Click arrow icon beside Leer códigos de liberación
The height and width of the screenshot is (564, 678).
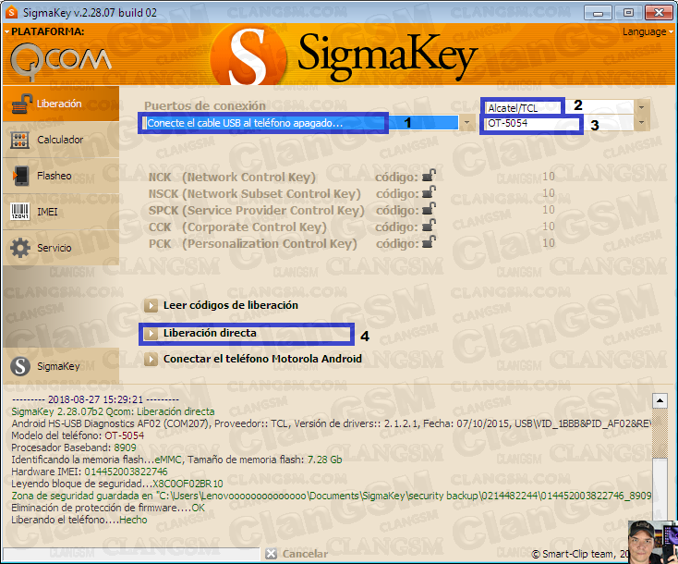pos(151,306)
